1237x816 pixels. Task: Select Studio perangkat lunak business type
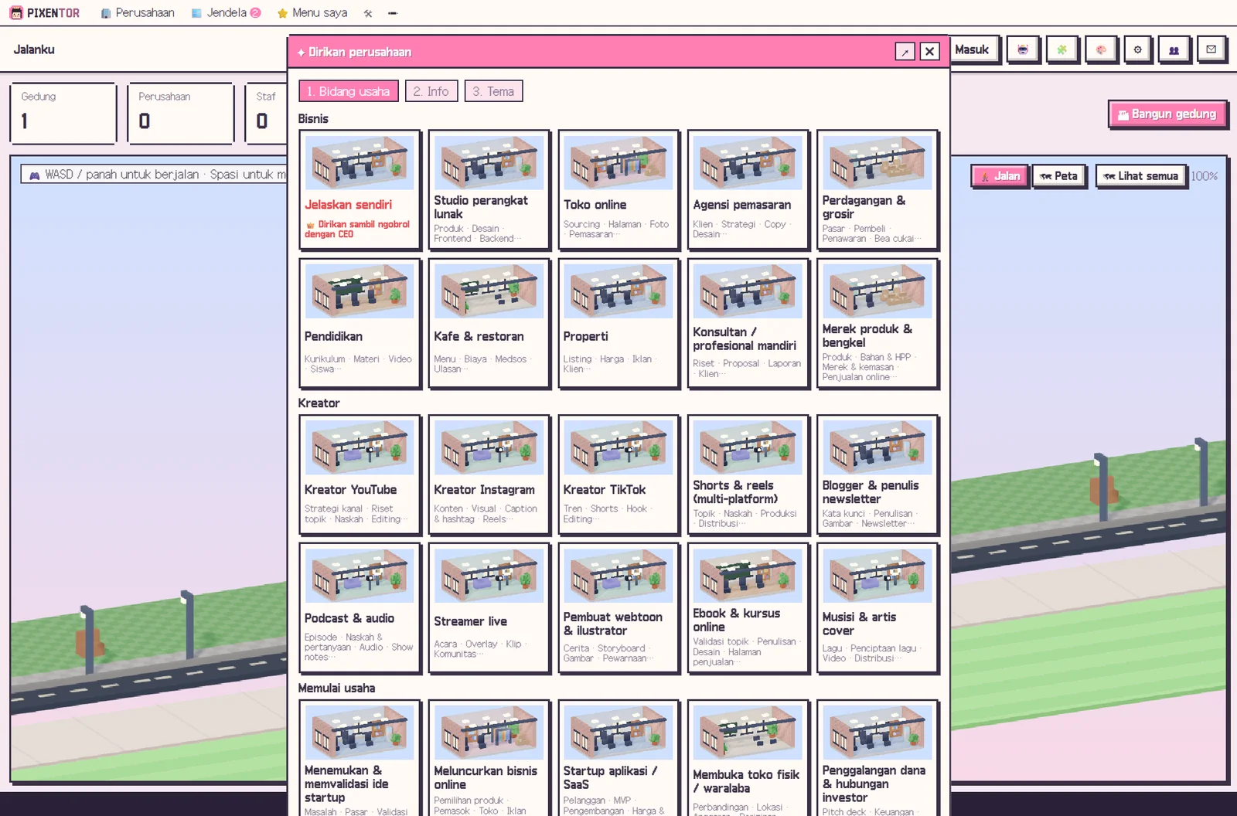pos(489,189)
